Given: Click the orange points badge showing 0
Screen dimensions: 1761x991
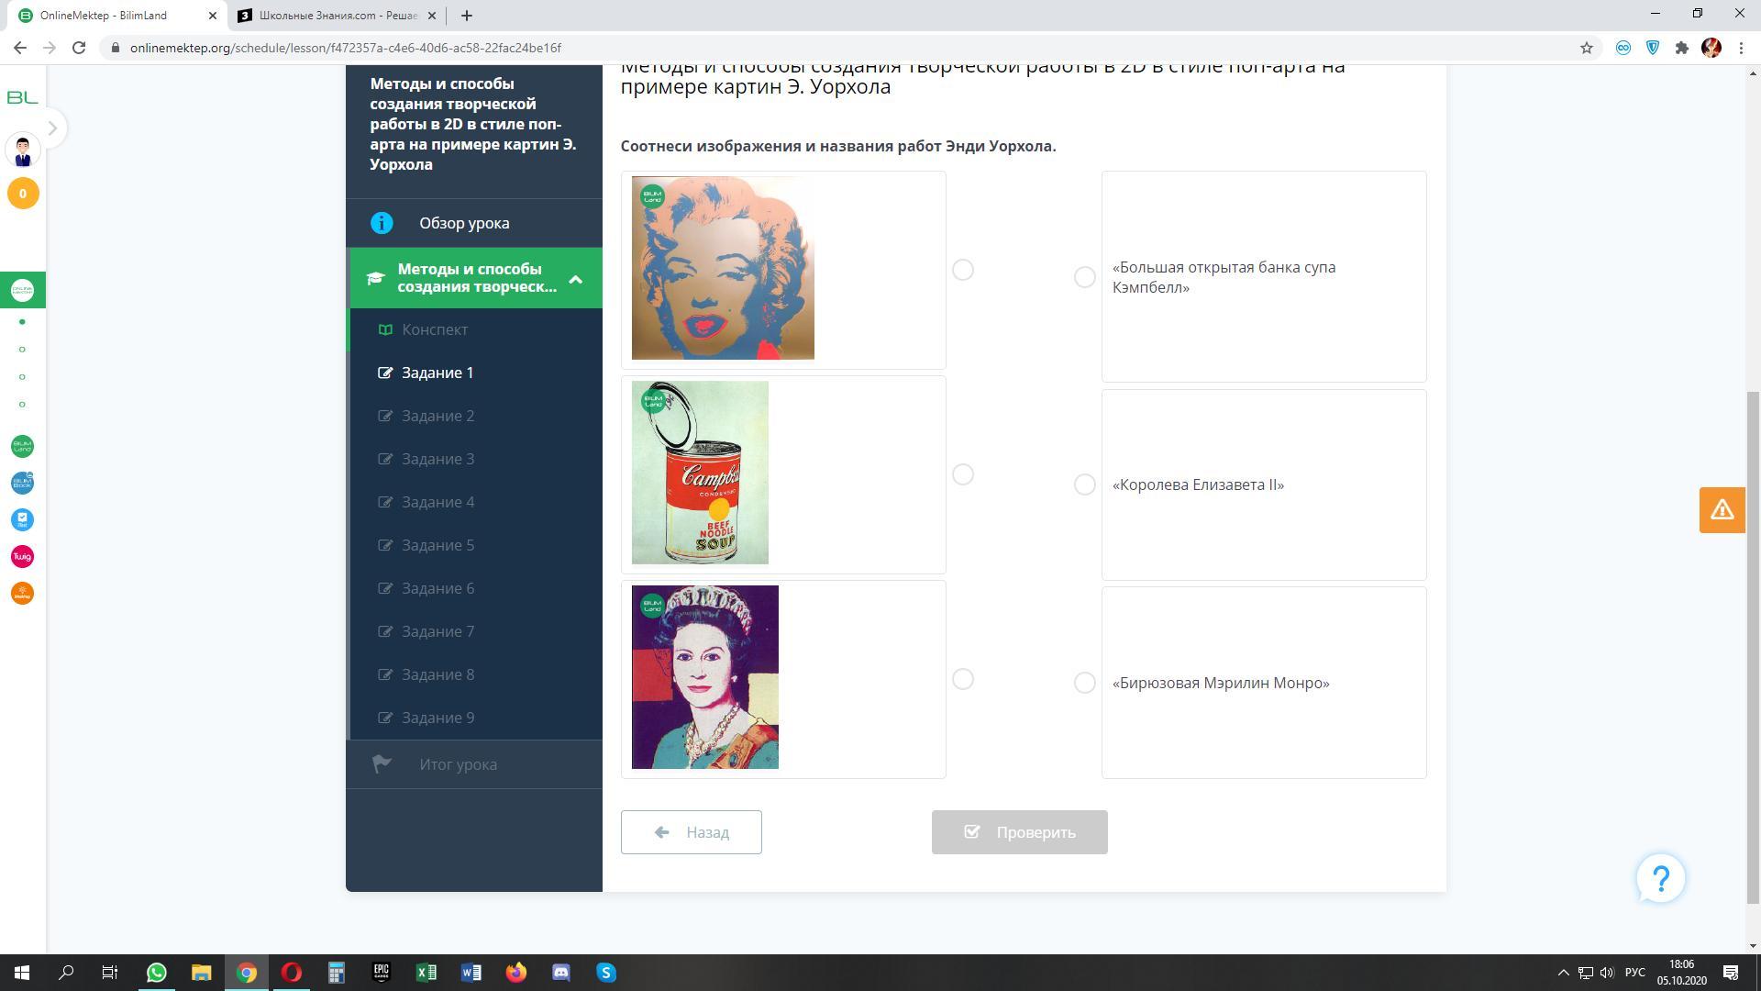Looking at the screenshot, I should [23, 194].
